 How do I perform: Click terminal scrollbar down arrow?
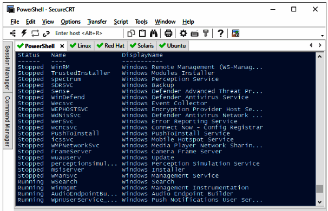(320, 202)
